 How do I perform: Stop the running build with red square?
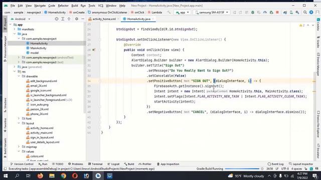(x=277, y=12)
